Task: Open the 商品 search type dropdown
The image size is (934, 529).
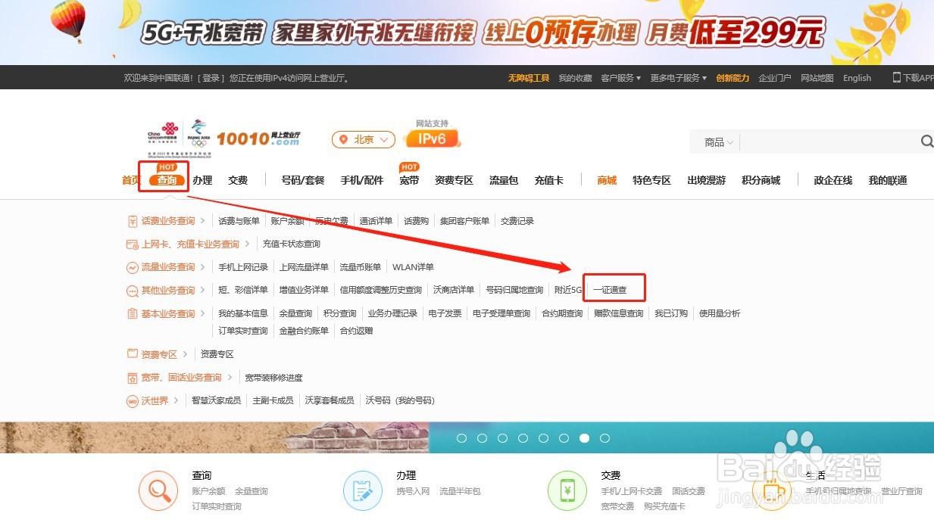Action: click(x=719, y=142)
